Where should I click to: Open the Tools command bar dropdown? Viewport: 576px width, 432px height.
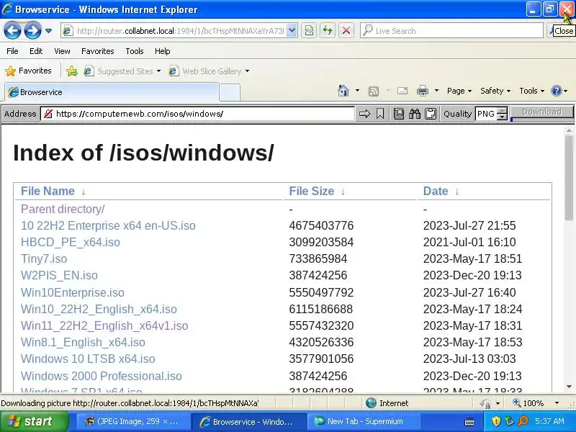(x=531, y=91)
